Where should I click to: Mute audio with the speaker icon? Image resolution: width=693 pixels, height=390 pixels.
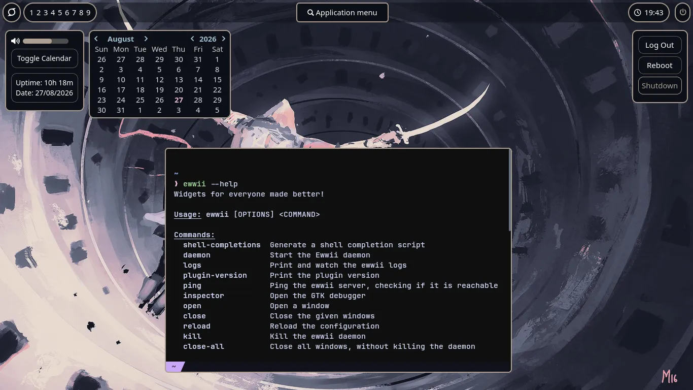15,41
